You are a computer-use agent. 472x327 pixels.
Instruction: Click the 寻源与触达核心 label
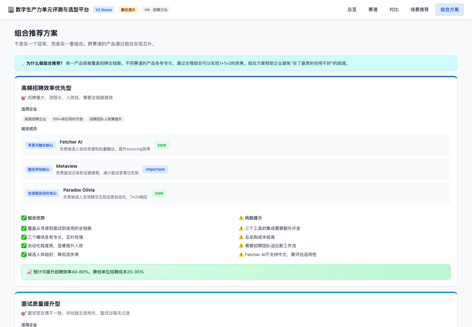[x=40, y=145]
